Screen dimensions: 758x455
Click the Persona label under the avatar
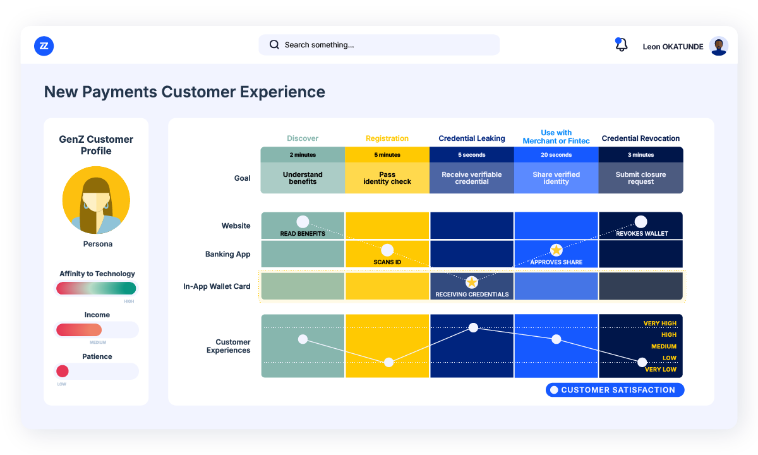pos(98,244)
